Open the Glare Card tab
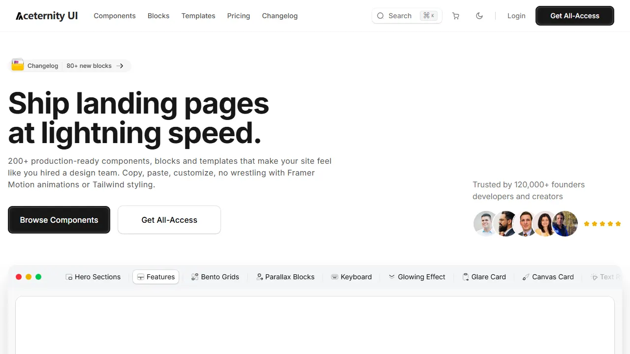Viewport: 630px width, 354px height. coord(484,277)
